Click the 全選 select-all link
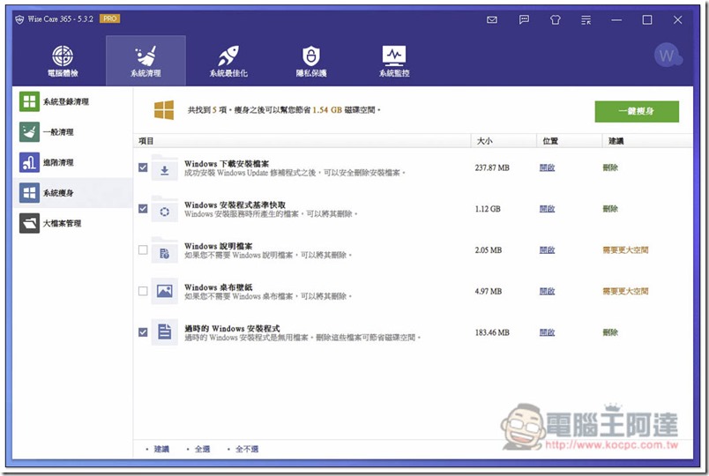This screenshot has height=476, width=709. tap(202, 449)
